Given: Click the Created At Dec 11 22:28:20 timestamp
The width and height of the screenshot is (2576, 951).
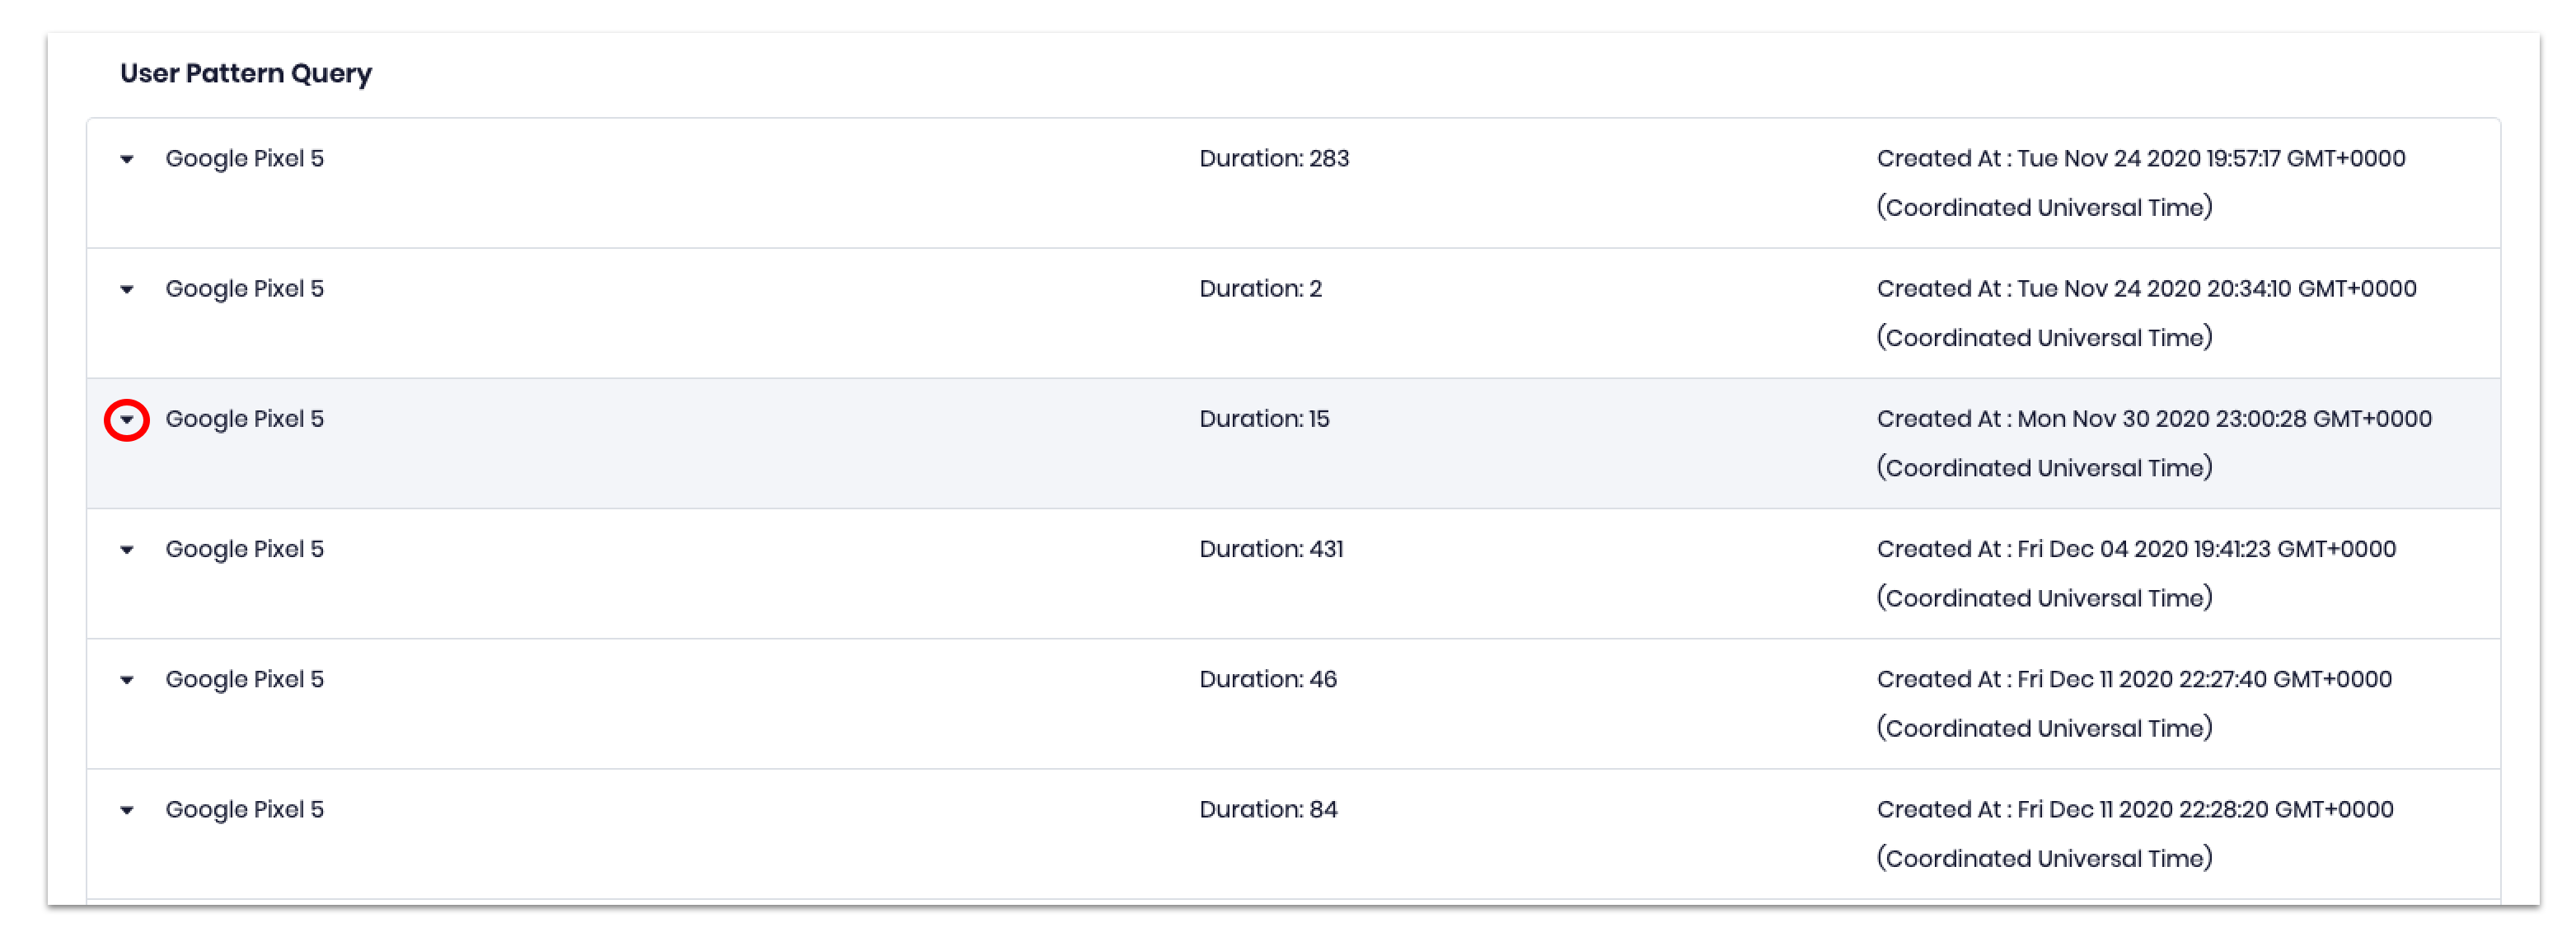Looking at the screenshot, I should tap(2135, 809).
